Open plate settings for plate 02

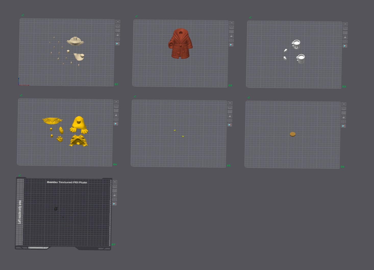point(231,40)
